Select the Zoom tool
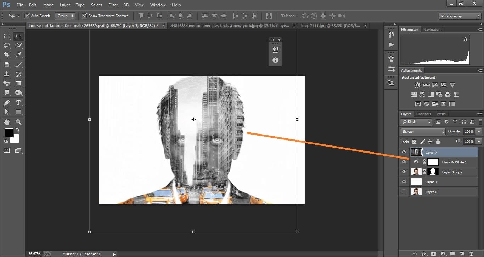The image size is (484, 257). 19,122
